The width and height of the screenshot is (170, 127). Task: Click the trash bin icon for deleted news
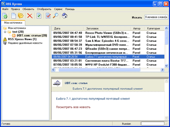pyautogui.click(x=5, y=43)
